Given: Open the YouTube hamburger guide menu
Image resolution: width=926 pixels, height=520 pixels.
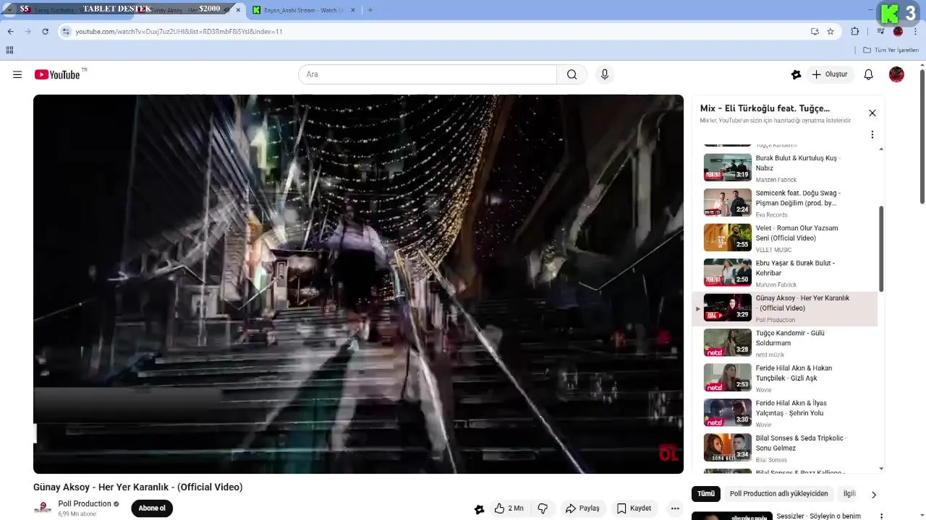Looking at the screenshot, I should [17, 74].
